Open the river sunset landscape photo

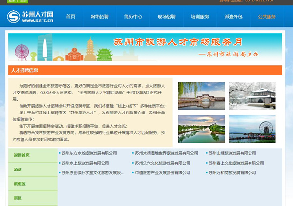click(201, 129)
